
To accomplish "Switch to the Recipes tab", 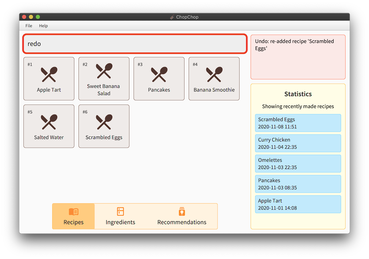I will coord(73,216).
